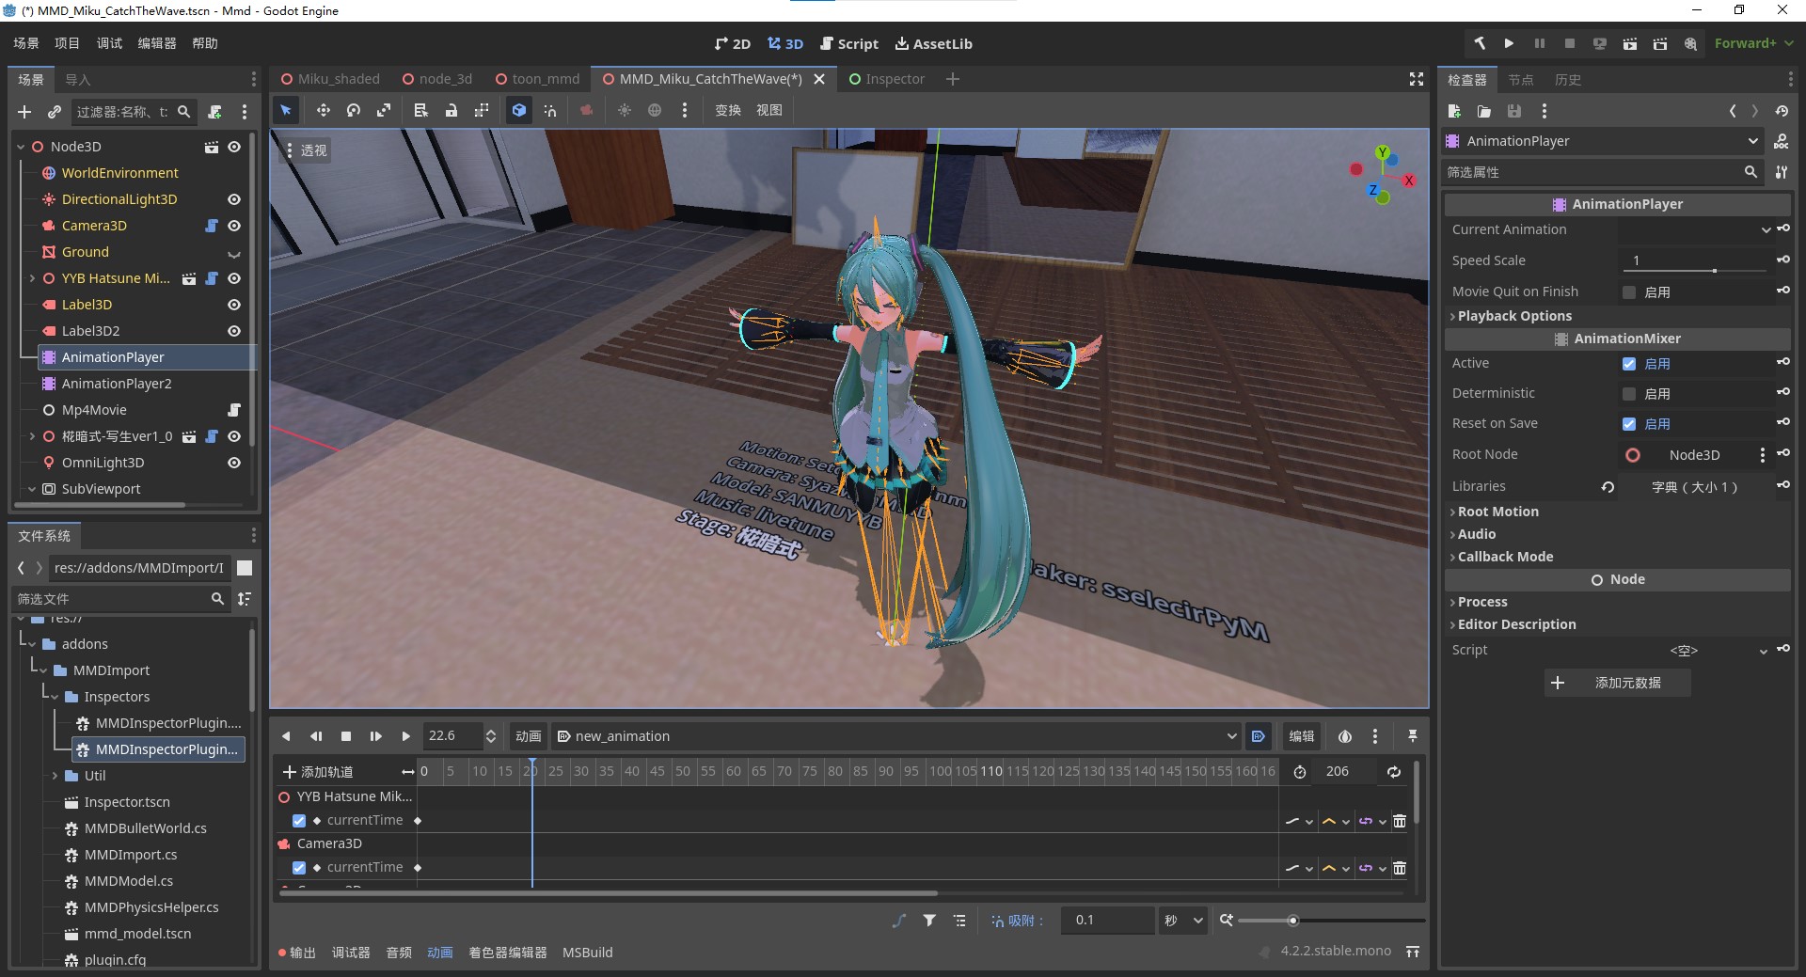The height and width of the screenshot is (977, 1806).
Task: Toggle distraction free mode expand icon
Action: (1416, 79)
